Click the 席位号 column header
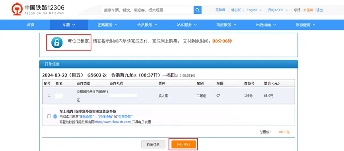Screen dimensions: 344x151 (249, 84)
